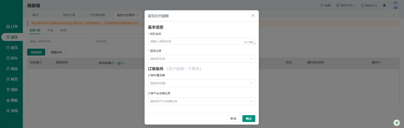Click the 确定 confirm button
The width and height of the screenshot is (404, 128).
249,118
